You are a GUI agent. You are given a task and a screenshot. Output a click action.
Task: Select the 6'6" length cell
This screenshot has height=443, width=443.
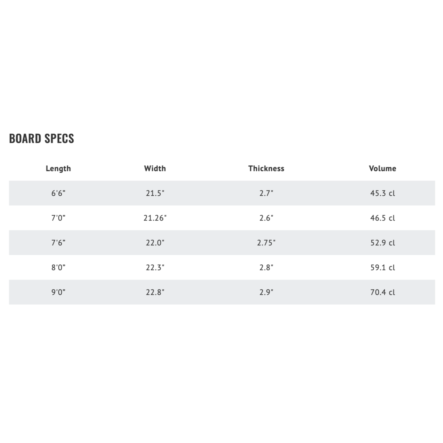coord(58,193)
